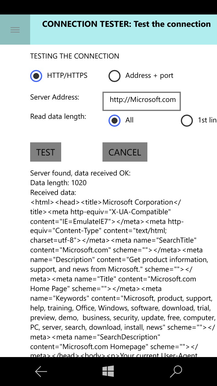Viewport: 217px width, 386px height.
Task: Click the Read data length label
Action: (x=58, y=117)
